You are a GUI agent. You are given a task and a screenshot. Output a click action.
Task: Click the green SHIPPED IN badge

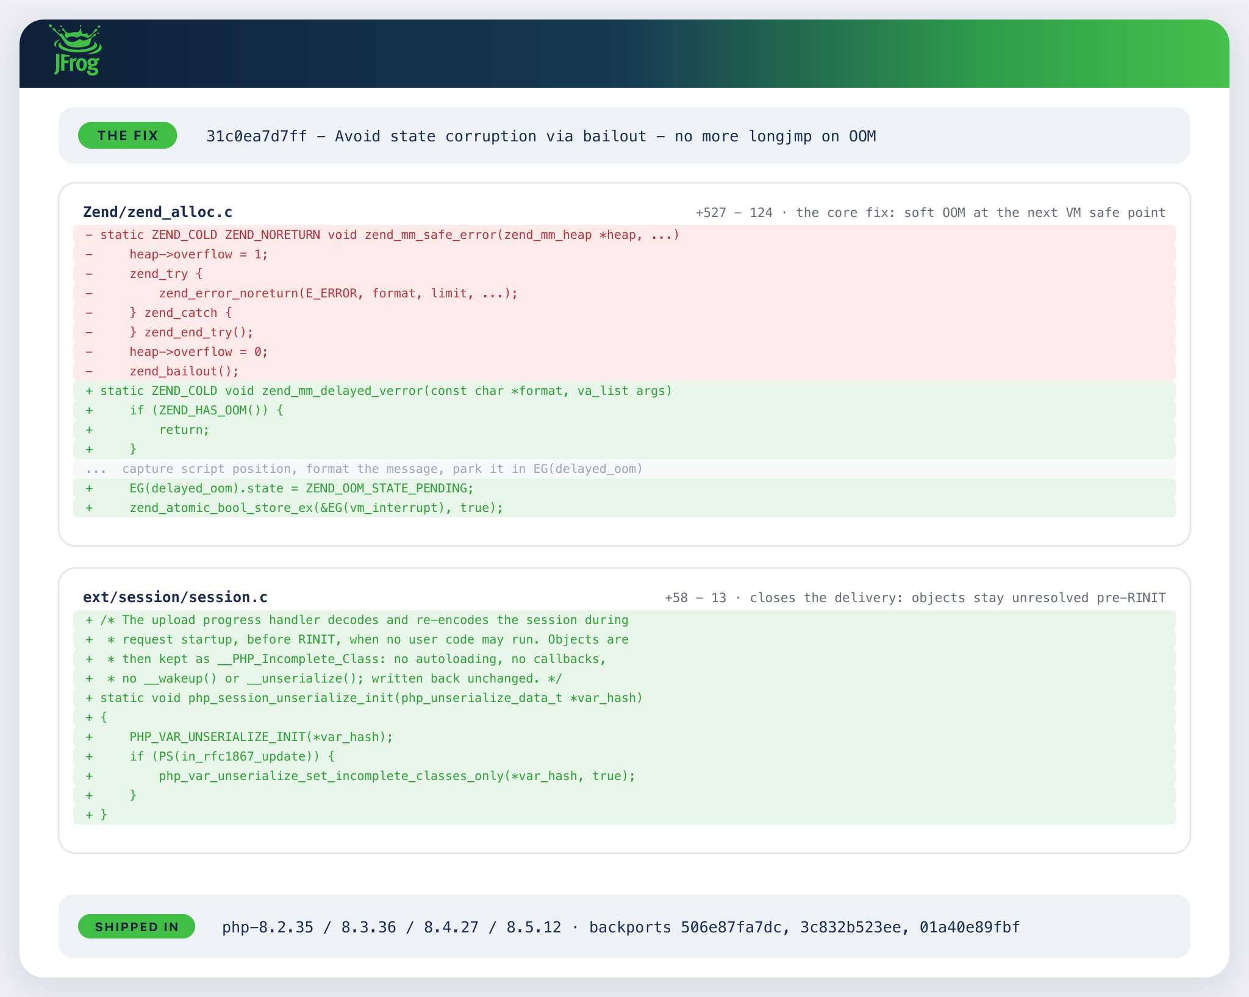tap(137, 926)
